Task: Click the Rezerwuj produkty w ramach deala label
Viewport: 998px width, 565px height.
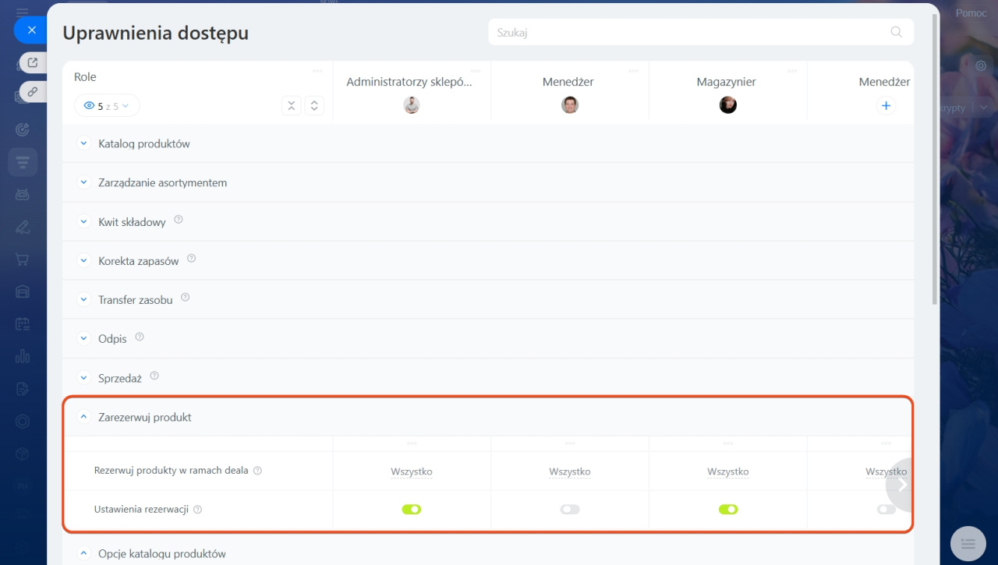Action: [x=171, y=471]
